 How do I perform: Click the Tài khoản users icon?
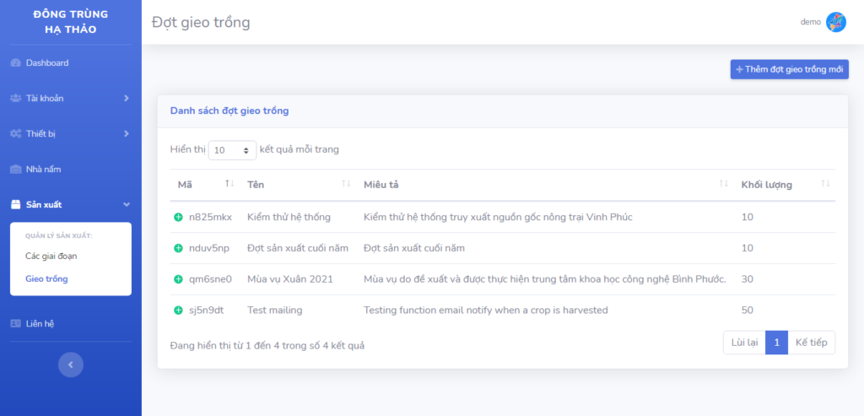tap(15, 99)
